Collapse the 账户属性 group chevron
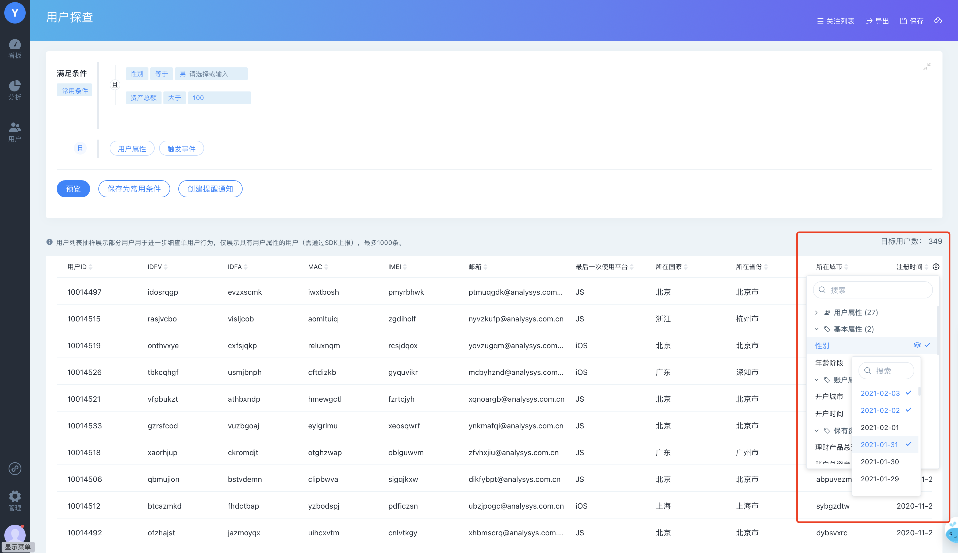This screenshot has height=553, width=958. (x=816, y=380)
